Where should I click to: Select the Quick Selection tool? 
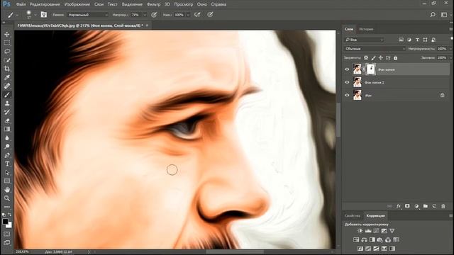pyautogui.click(x=7, y=60)
